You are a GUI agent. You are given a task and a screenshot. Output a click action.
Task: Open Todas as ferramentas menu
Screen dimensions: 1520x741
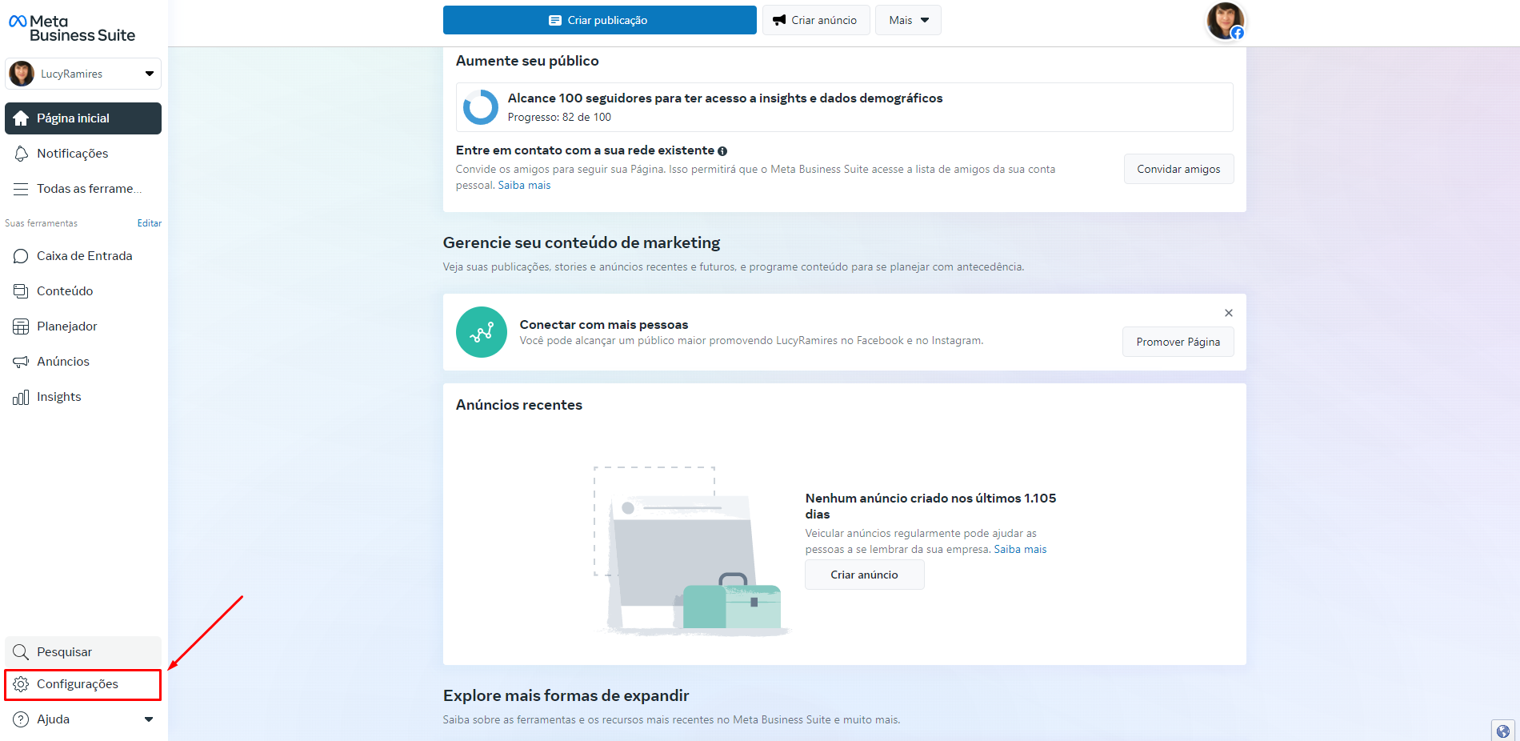[x=83, y=189]
